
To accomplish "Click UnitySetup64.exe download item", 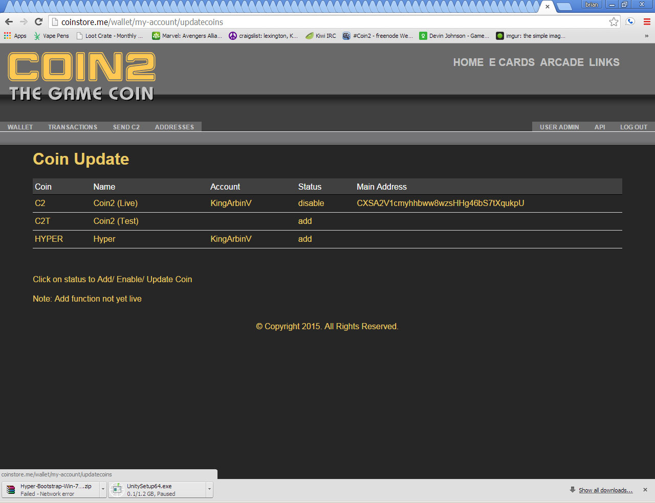I will click(157, 490).
